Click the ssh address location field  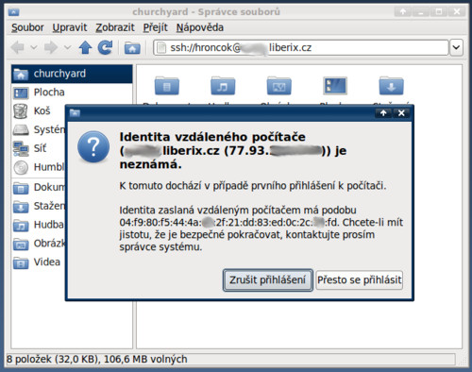point(301,48)
